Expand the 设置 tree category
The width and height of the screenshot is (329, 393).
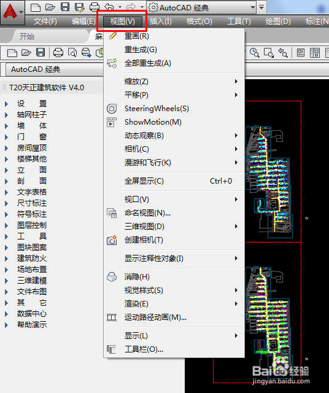tap(7, 104)
